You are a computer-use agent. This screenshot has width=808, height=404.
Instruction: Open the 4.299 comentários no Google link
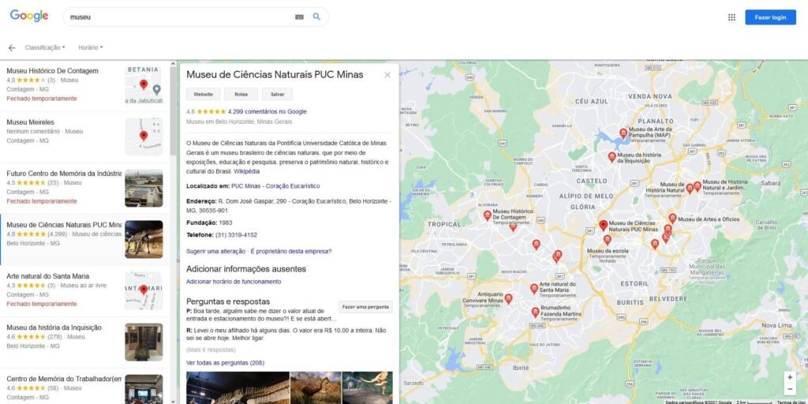[x=267, y=111]
